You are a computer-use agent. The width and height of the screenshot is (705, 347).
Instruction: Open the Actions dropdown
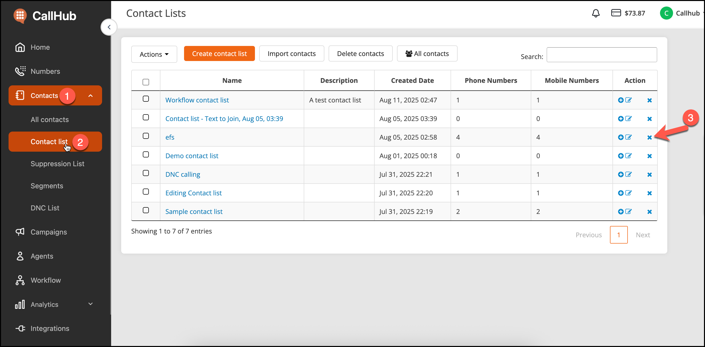point(154,54)
